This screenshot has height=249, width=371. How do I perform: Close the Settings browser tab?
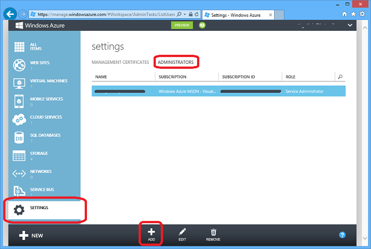270,15
